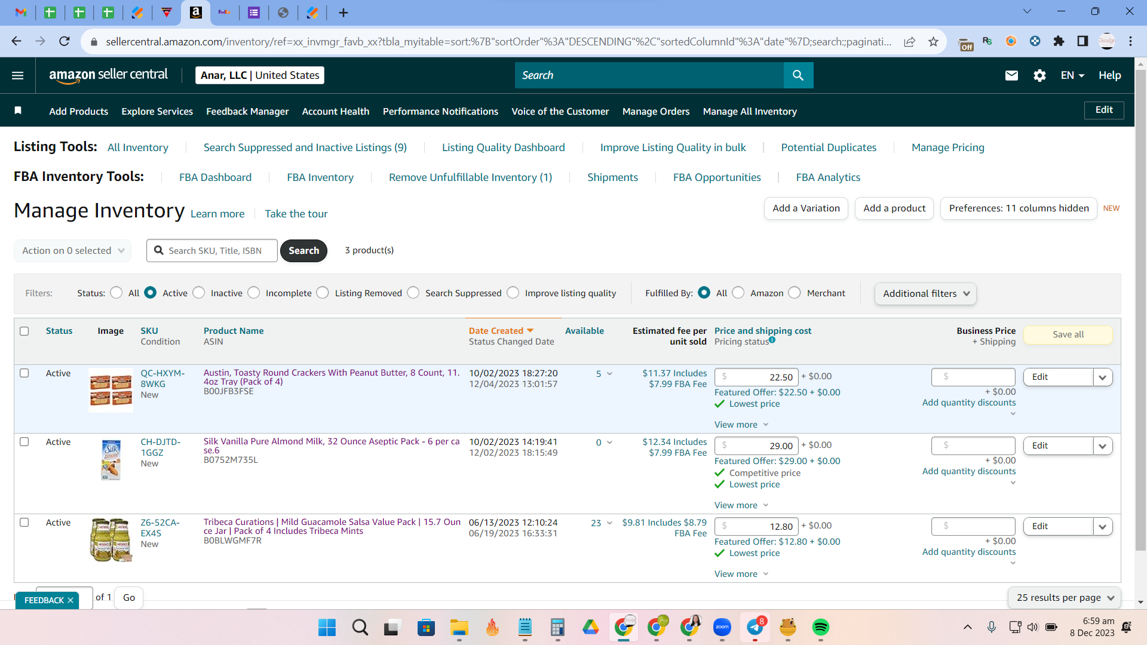Open Feedback Manager menu item
The image size is (1147, 645).
[x=247, y=111]
